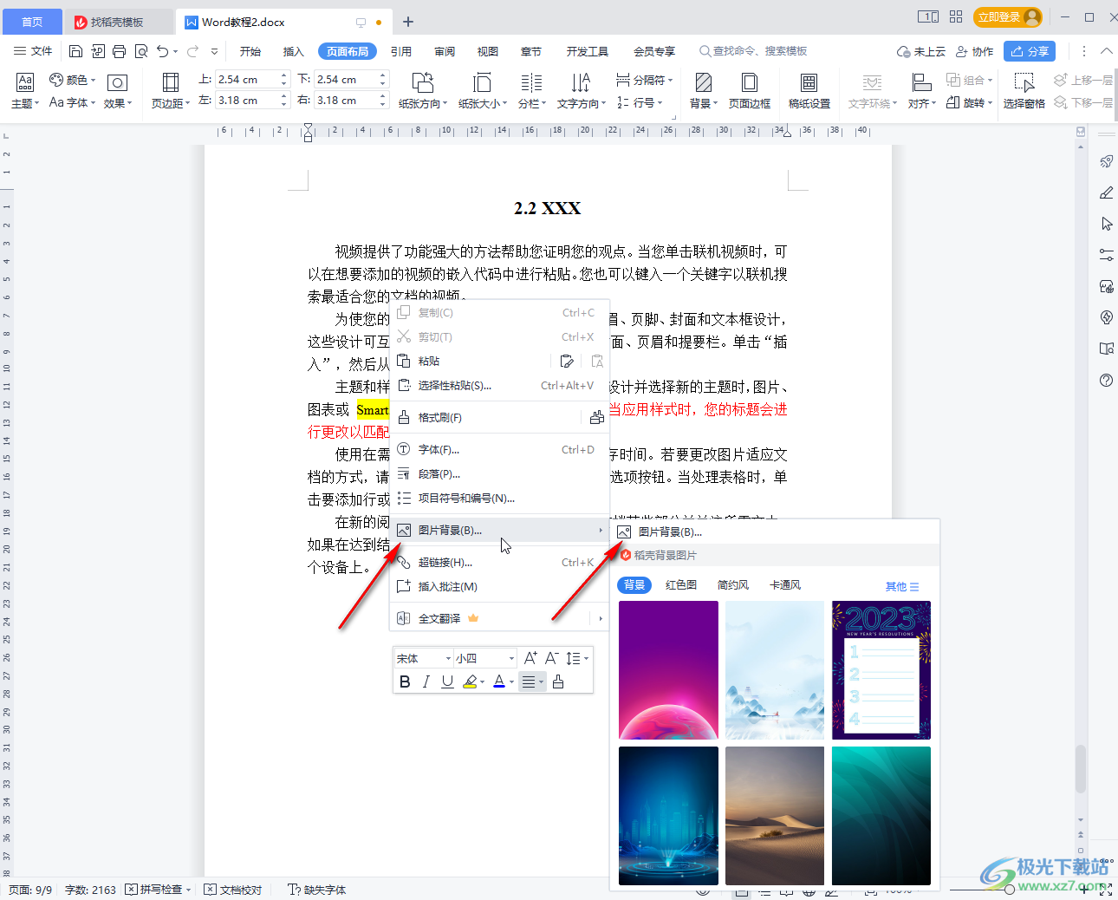Open the 找稻壳模板 tab

[118, 22]
